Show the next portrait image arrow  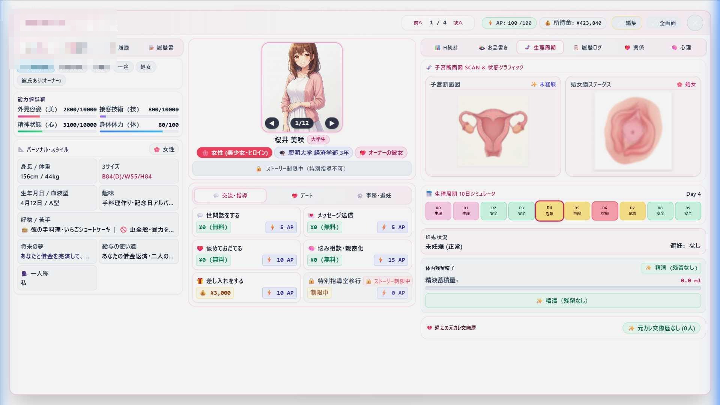332,123
